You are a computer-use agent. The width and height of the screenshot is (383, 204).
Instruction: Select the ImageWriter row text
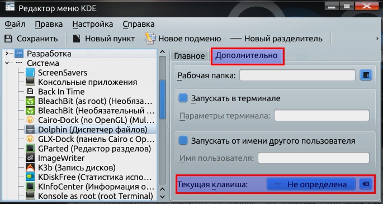click(62, 158)
